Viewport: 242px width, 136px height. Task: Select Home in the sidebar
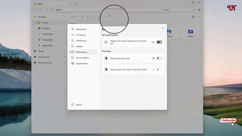(x=50, y=23)
